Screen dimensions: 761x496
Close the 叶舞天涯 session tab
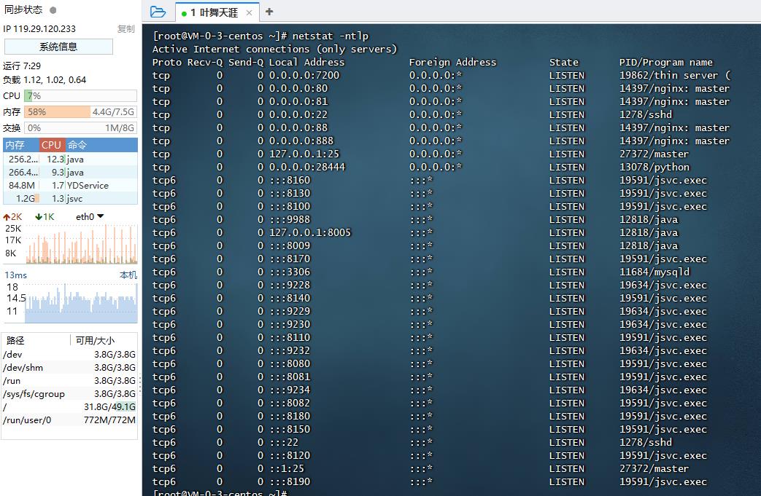click(249, 12)
